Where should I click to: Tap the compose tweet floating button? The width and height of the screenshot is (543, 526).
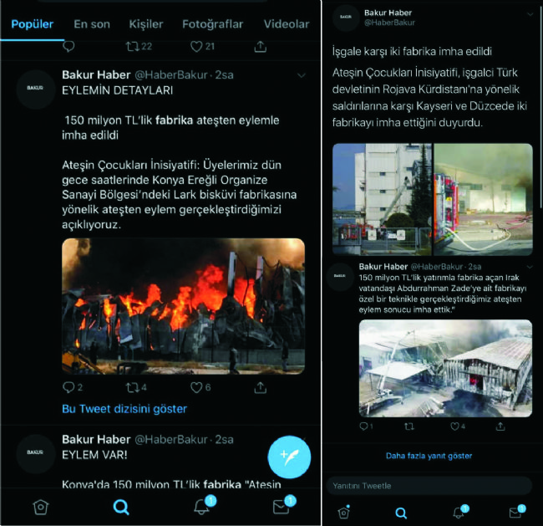coord(289,457)
